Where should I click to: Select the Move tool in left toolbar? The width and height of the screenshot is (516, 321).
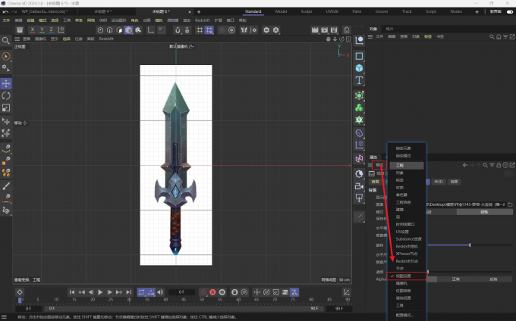click(x=6, y=83)
